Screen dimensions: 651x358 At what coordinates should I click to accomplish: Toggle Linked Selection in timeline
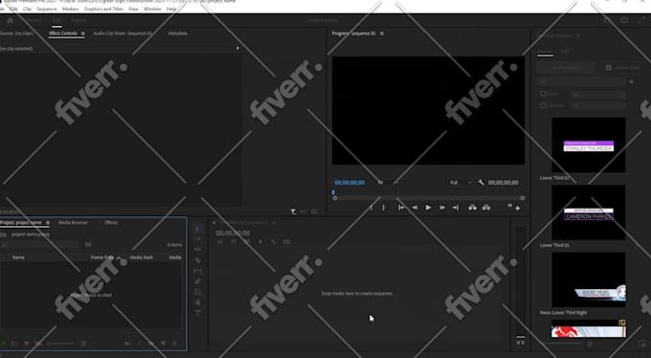(247, 242)
